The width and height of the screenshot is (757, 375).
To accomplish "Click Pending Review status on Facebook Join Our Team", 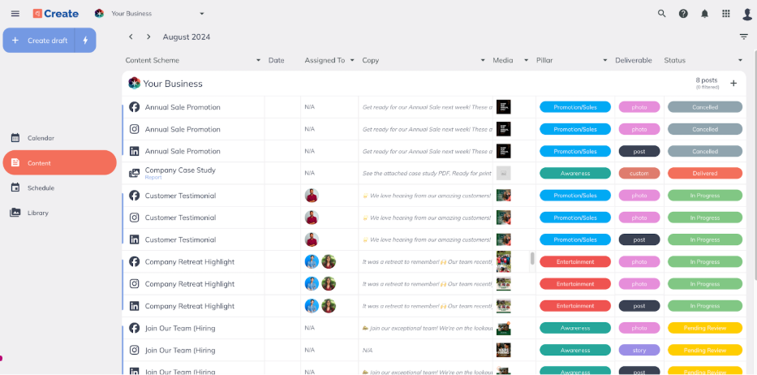I will click(705, 328).
